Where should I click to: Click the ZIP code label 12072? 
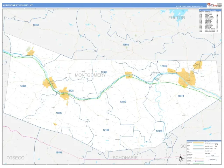[123, 102]
